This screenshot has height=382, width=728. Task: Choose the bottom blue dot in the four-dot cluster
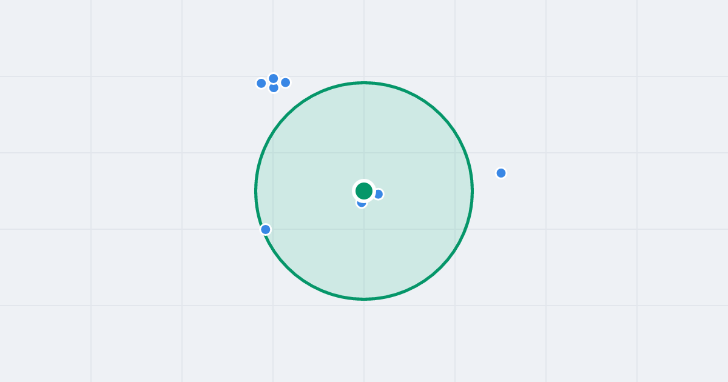(x=274, y=88)
